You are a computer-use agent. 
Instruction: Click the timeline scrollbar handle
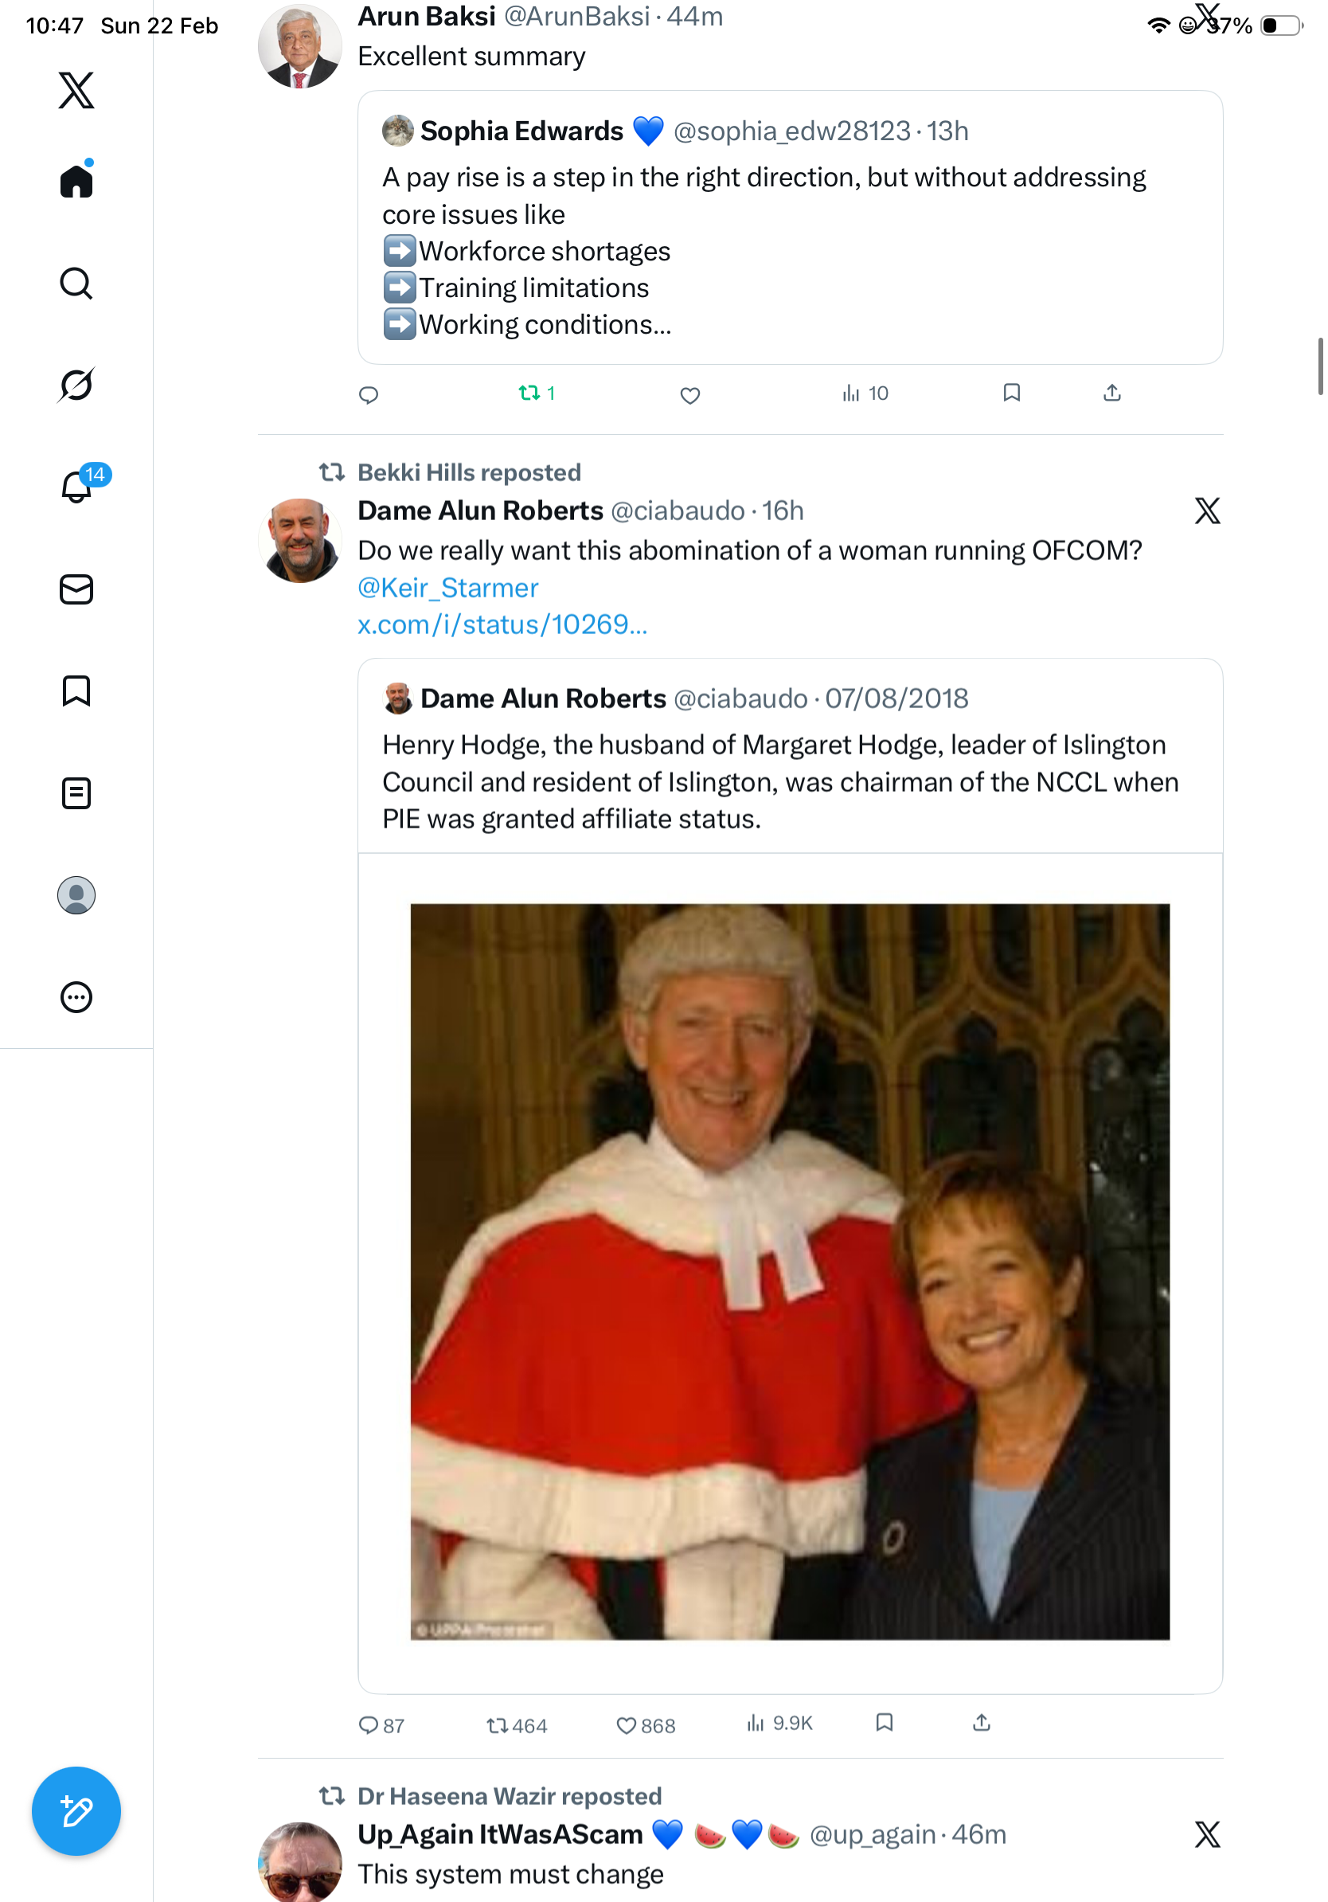tap(1320, 367)
